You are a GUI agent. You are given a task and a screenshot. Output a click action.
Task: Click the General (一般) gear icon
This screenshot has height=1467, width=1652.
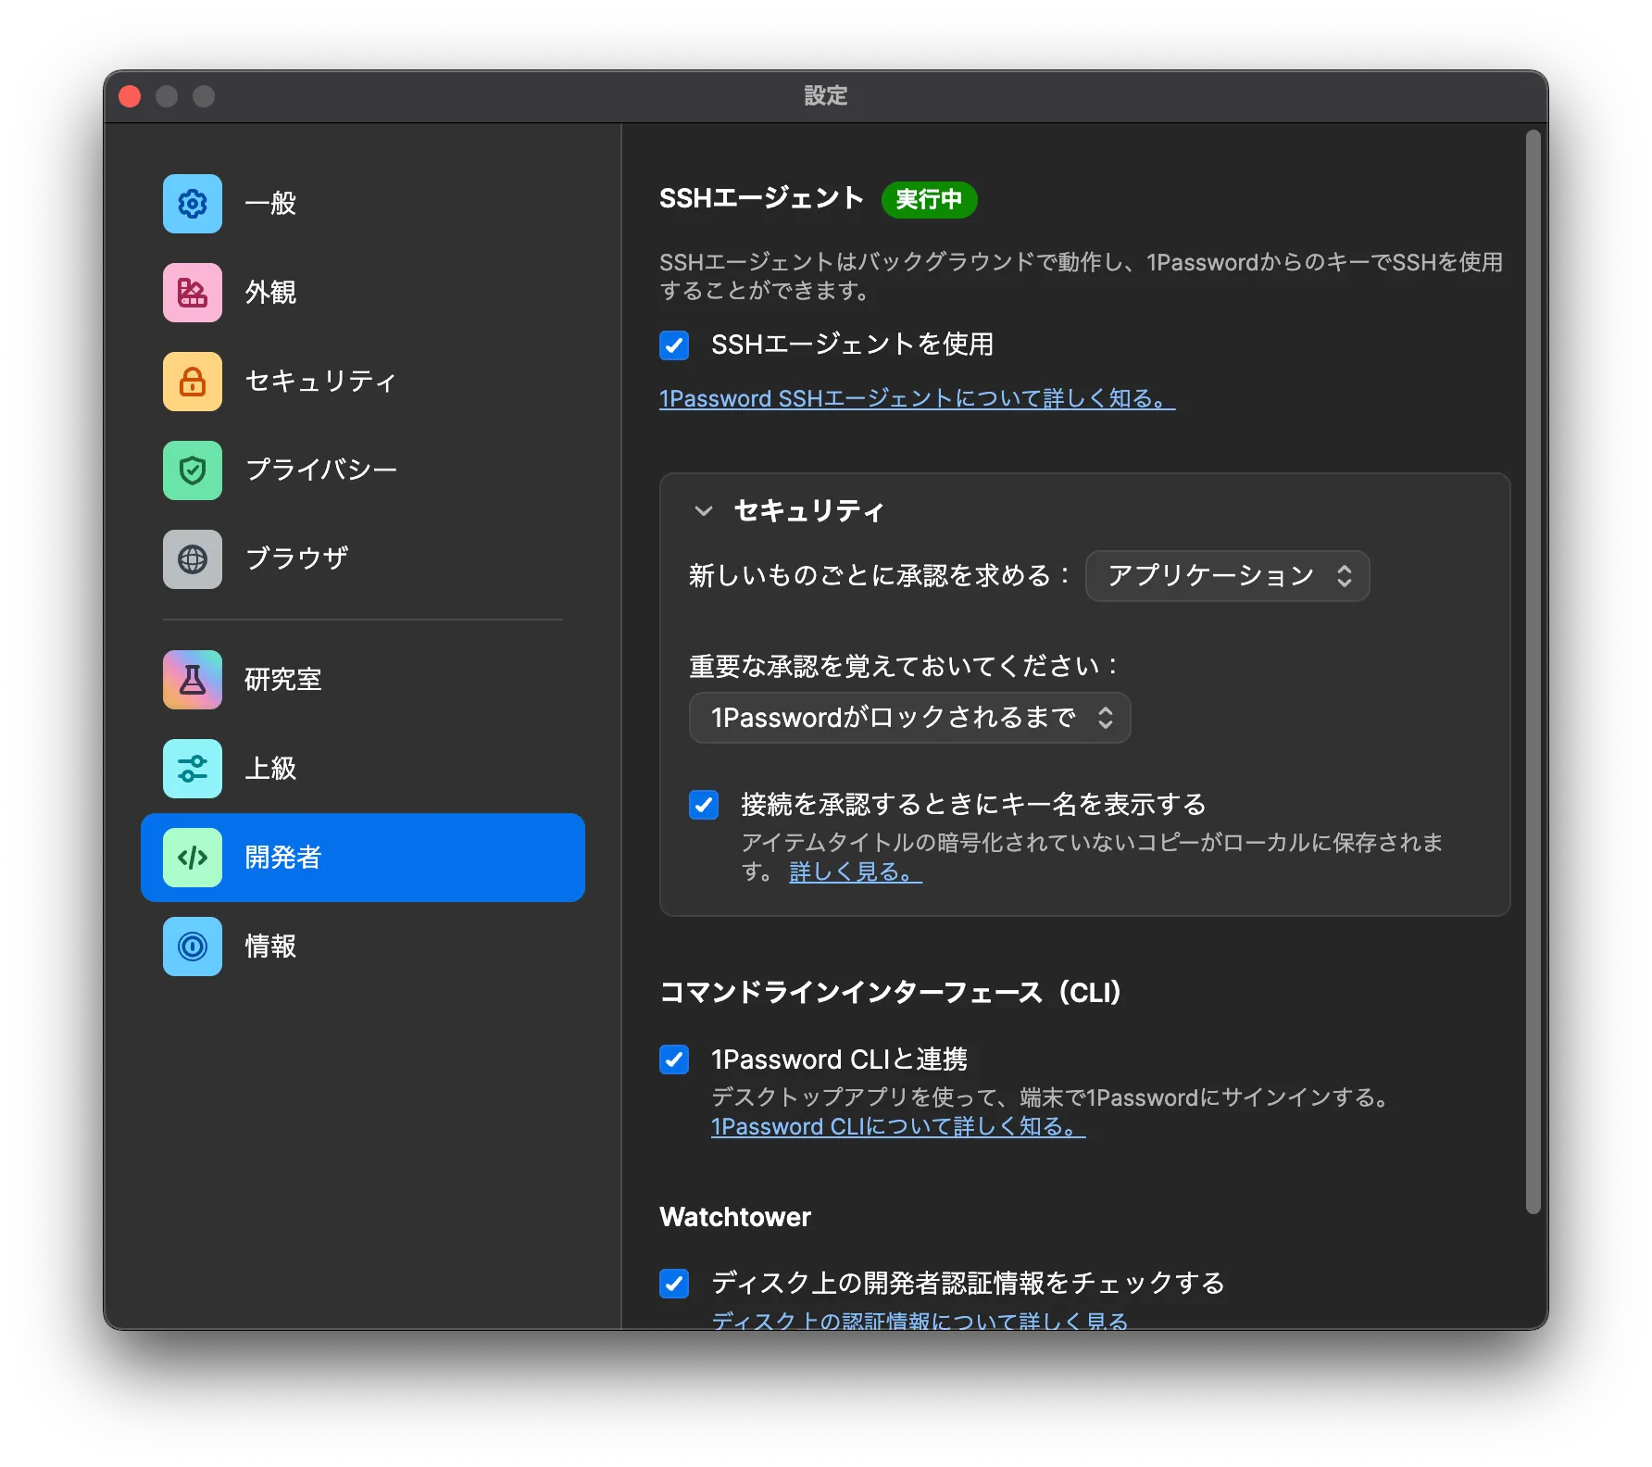pyautogui.click(x=193, y=204)
